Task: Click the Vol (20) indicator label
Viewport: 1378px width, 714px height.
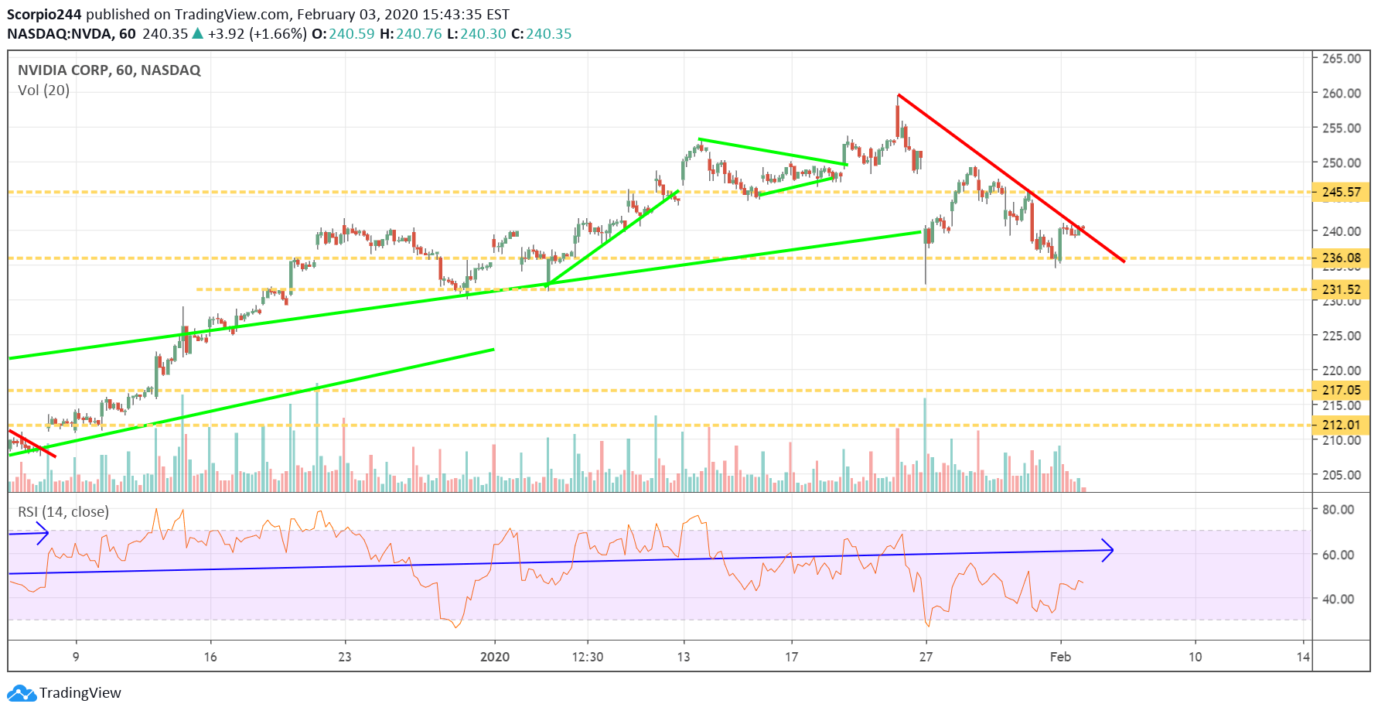Action: tap(43, 91)
